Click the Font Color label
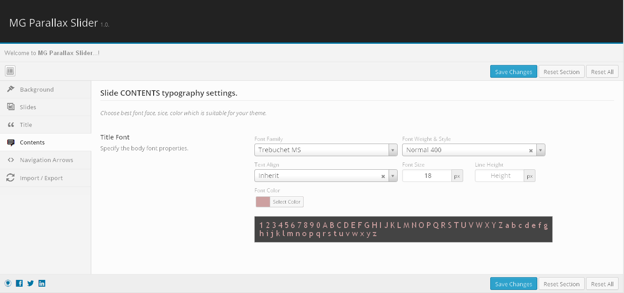Image resolution: width=624 pixels, height=293 pixels. click(267, 191)
